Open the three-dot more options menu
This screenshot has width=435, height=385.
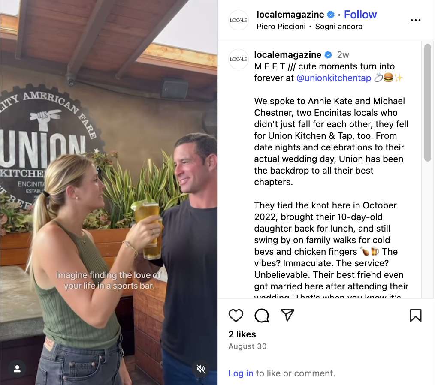pyautogui.click(x=415, y=20)
